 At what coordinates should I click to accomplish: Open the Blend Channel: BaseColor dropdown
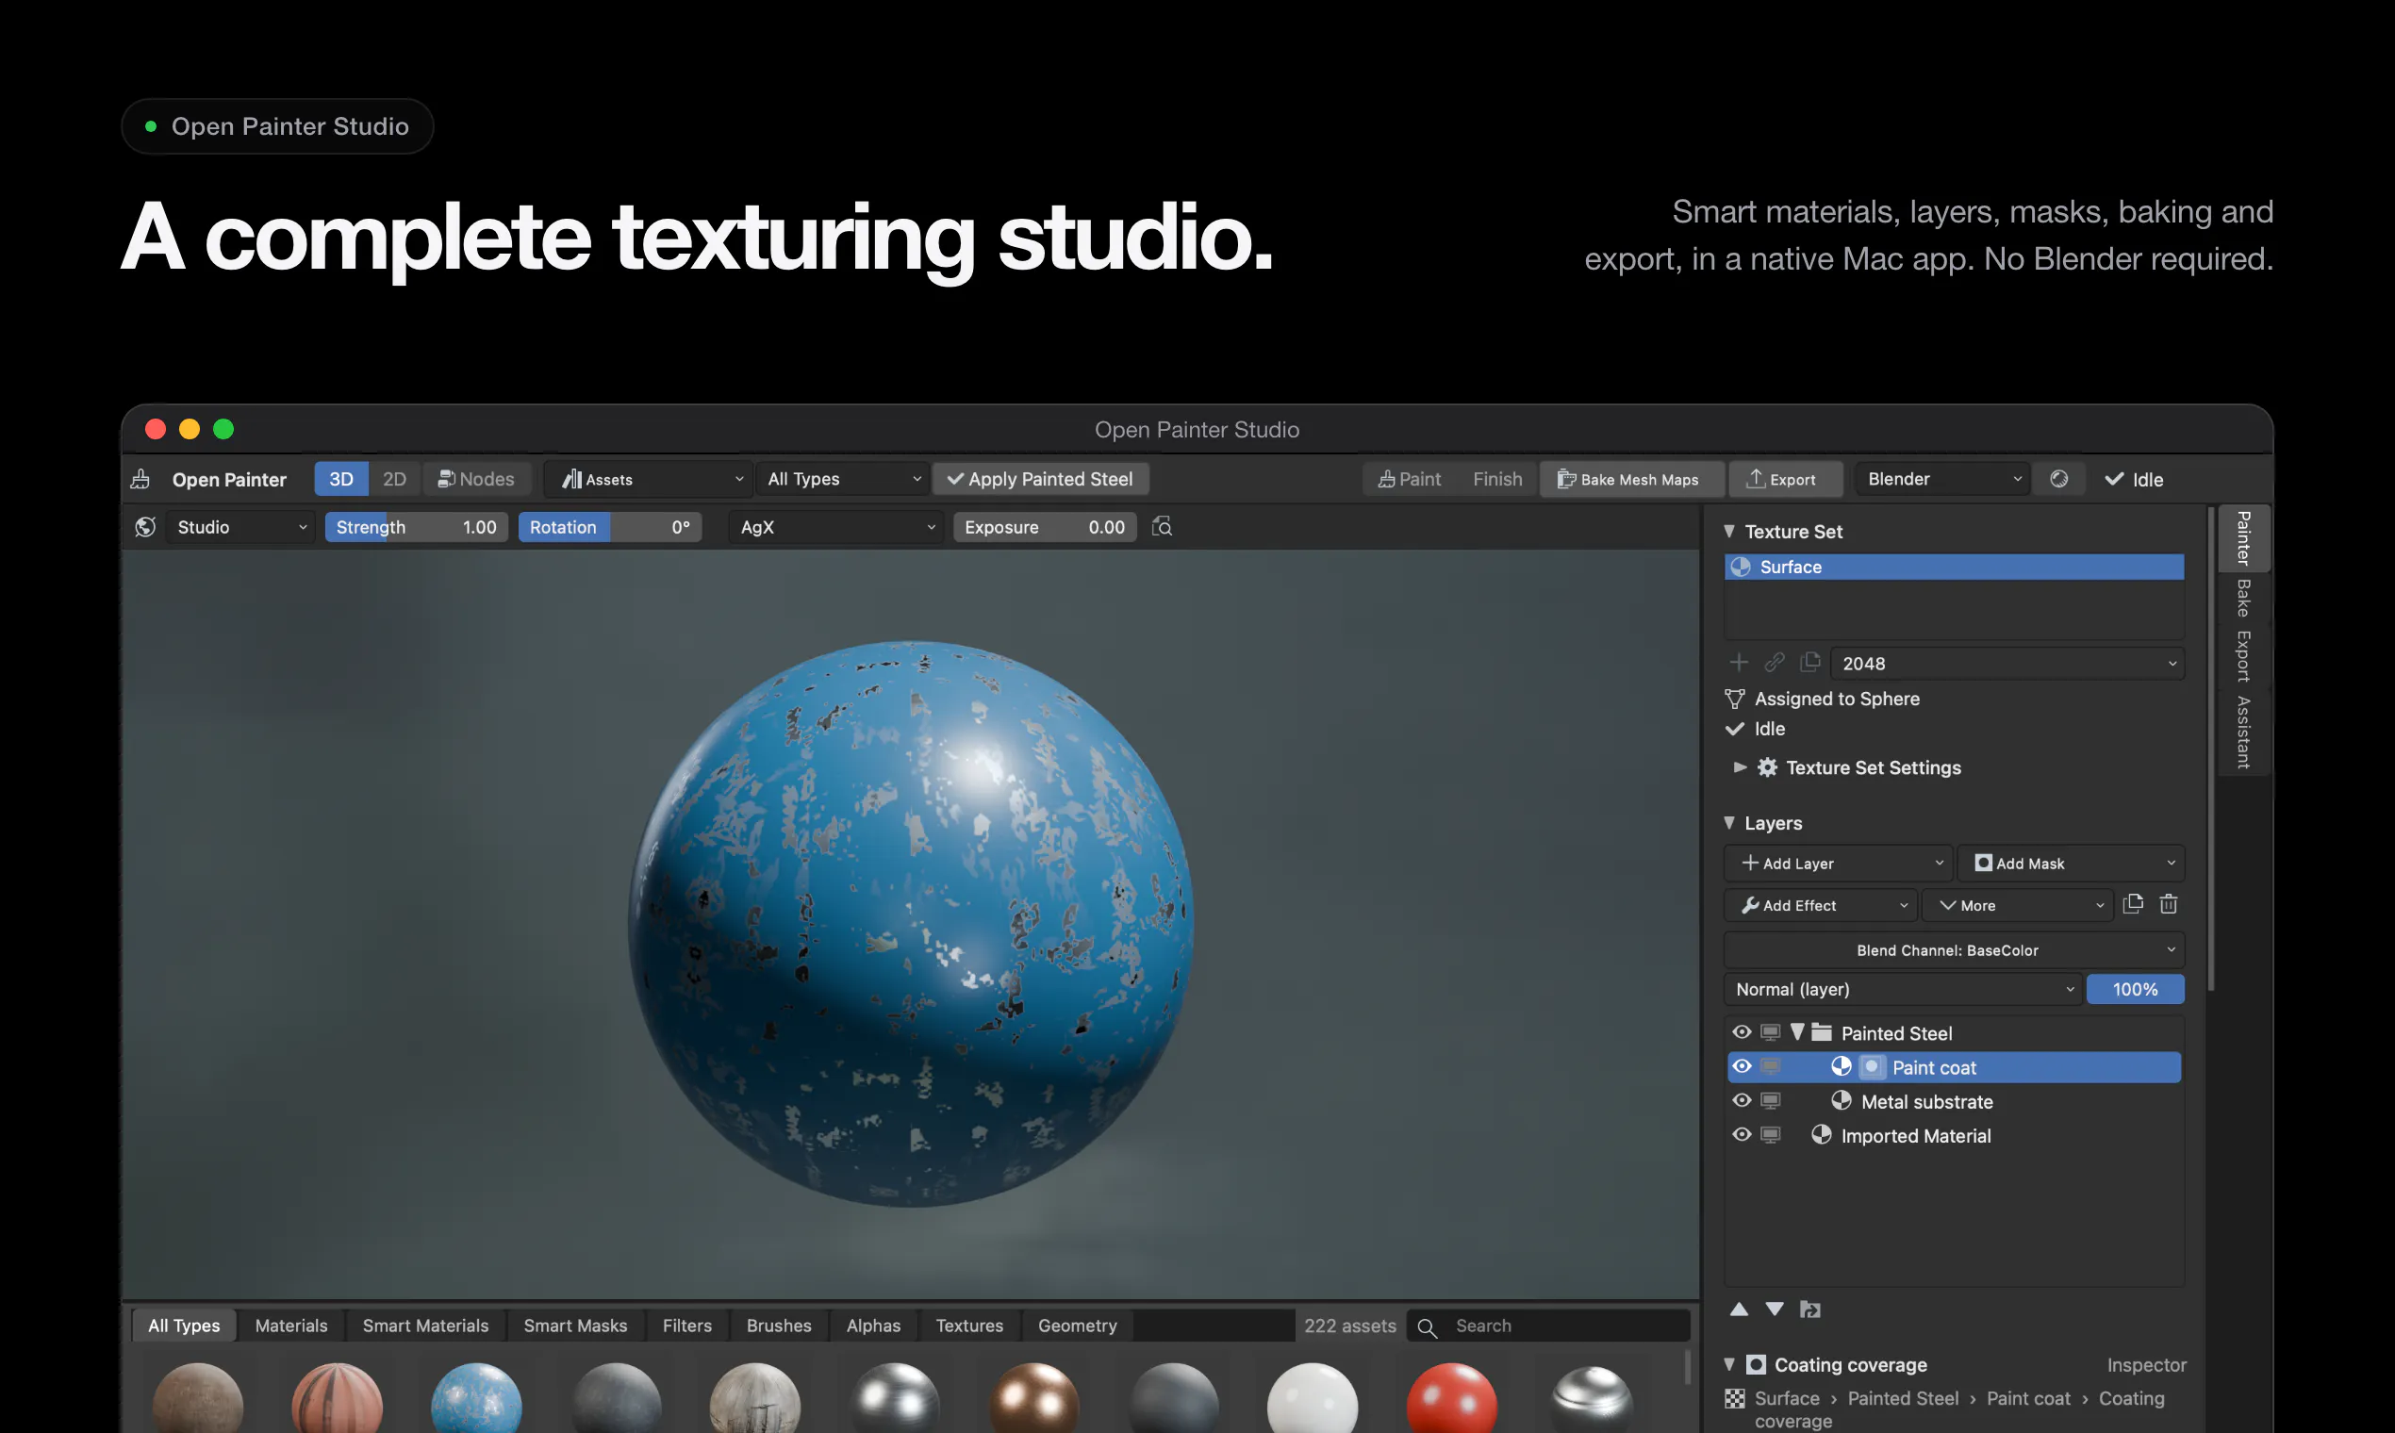[x=1954, y=950]
